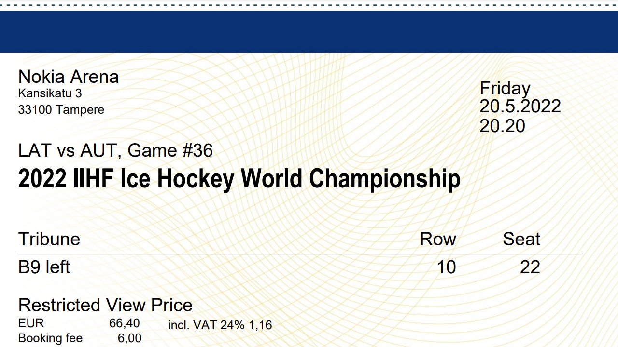Click the 33100 Tampere postal text
This screenshot has height=347, width=618.
(x=61, y=110)
